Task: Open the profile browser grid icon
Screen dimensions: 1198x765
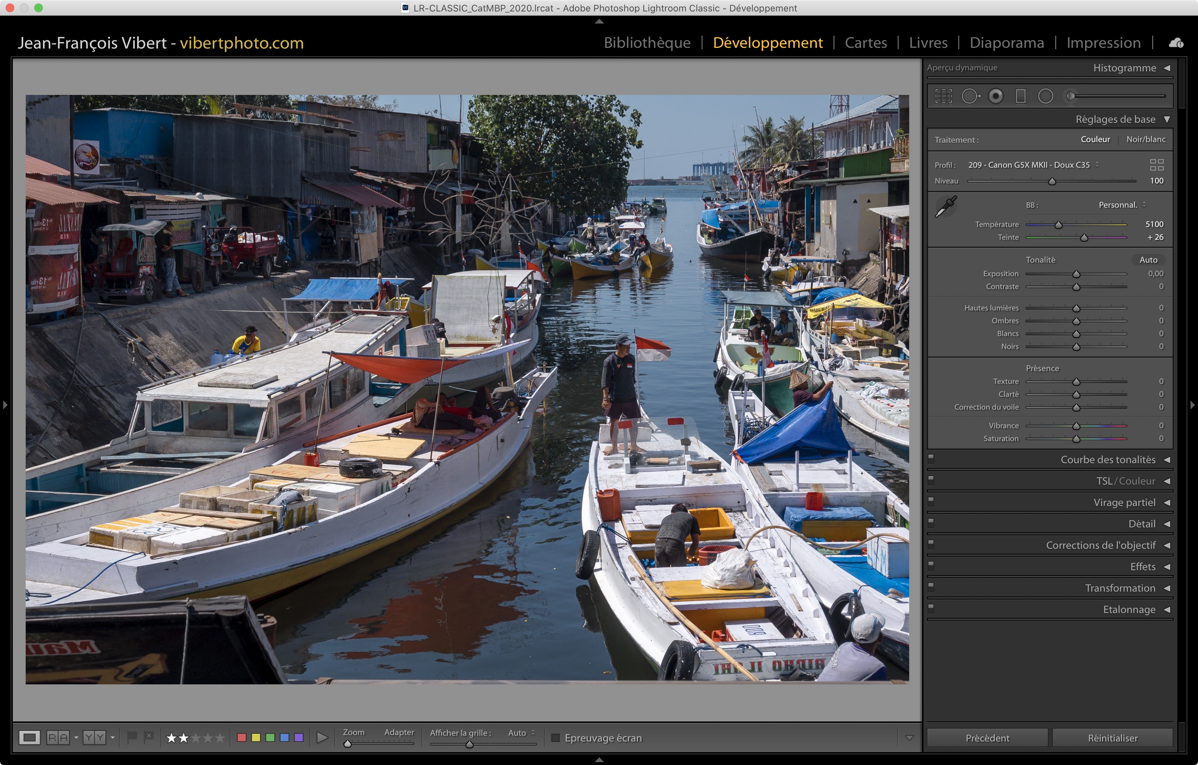Action: [x=1156, y=165]
